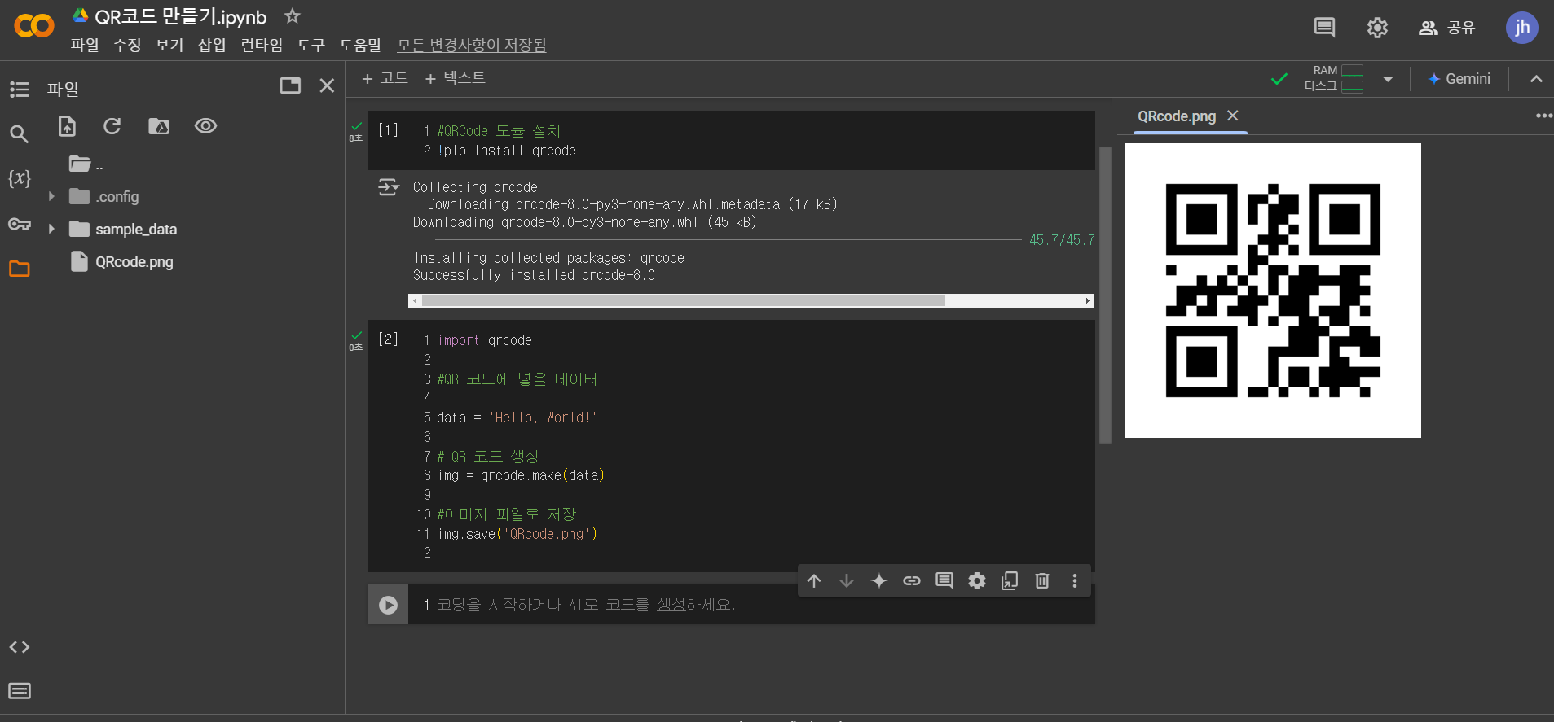The height and width of the screenshot is (722, 1554).
Task: Add a code cell with + 코드
Action: [385, 78]
